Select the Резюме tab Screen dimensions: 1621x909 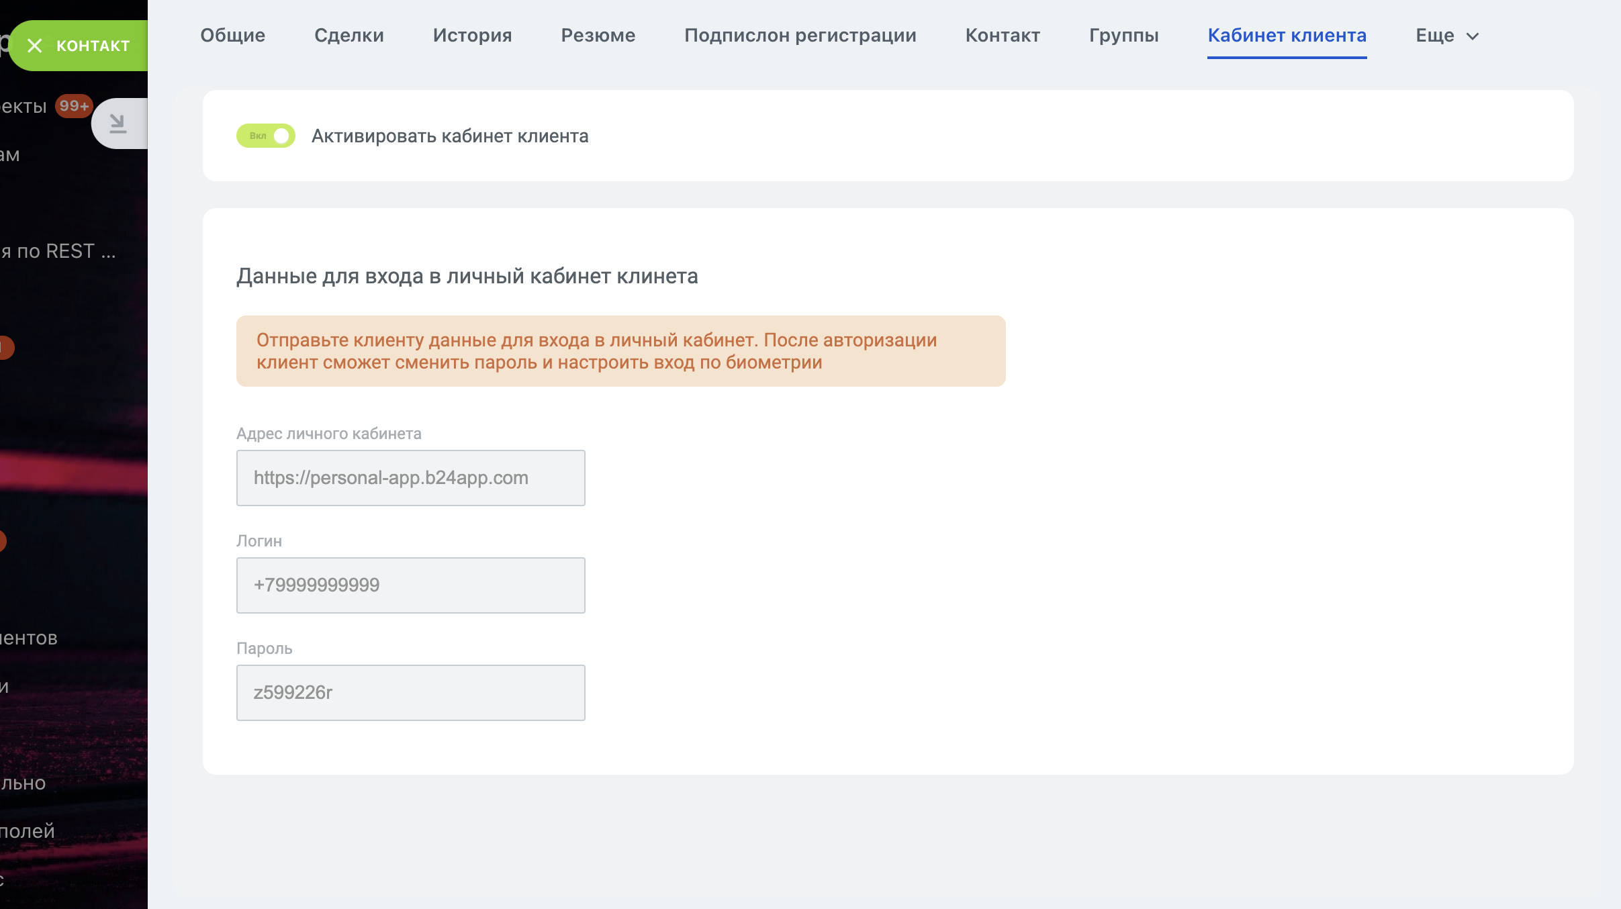[598, 36]
